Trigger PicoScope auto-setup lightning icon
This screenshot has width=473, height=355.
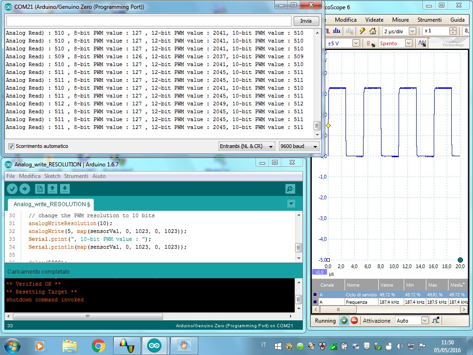tap(362, 31)
